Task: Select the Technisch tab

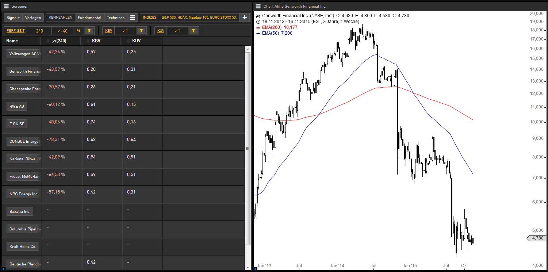Action: coord(116,18)
